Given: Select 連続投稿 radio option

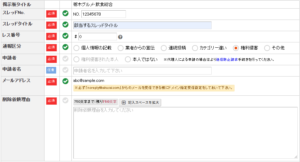Looking at the screenshot, I should (x=164, y=48).
